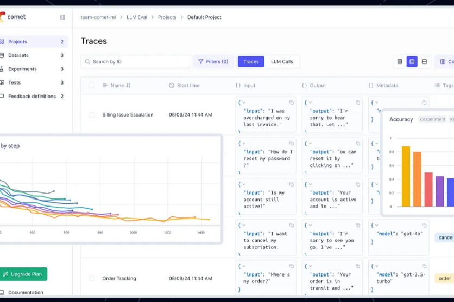This screenshot has height=302, width=454.
Task: Select the large row height icon
Action: 424,62
